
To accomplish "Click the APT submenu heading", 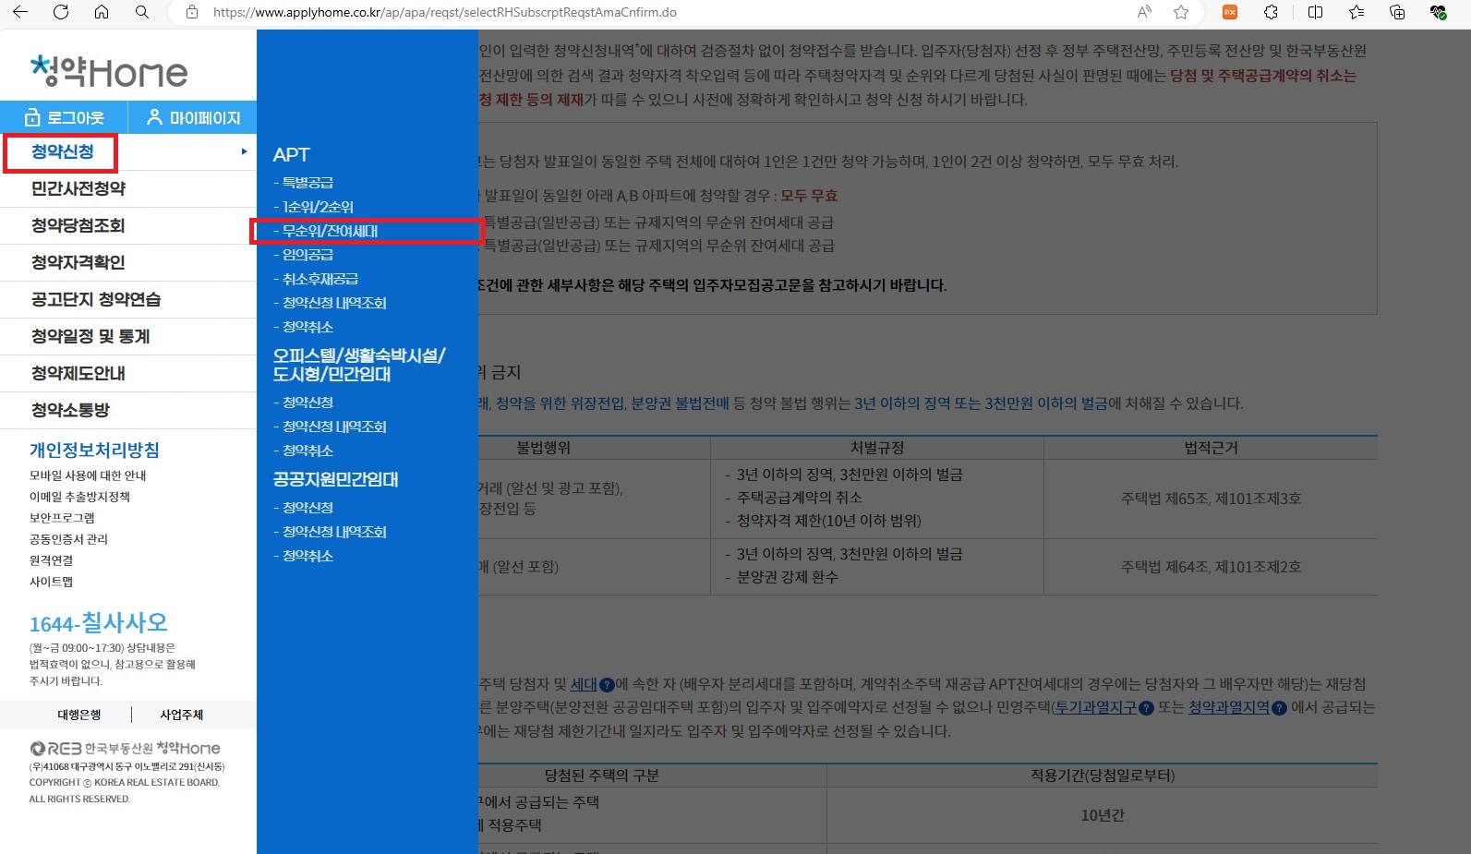I will click(292, 155).
